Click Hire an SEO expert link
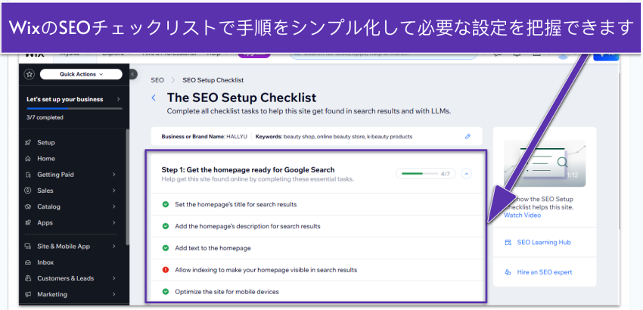Viewport: 643px width, 310px height. click(x=545, y=272)
